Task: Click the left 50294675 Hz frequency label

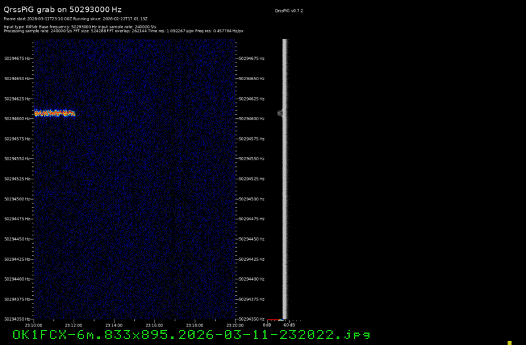Action: click(x=17, y=58)
